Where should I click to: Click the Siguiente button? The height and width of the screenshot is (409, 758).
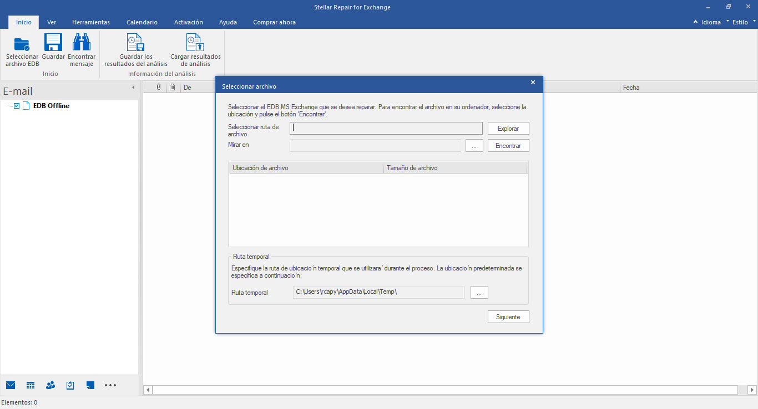click(508, 317)
